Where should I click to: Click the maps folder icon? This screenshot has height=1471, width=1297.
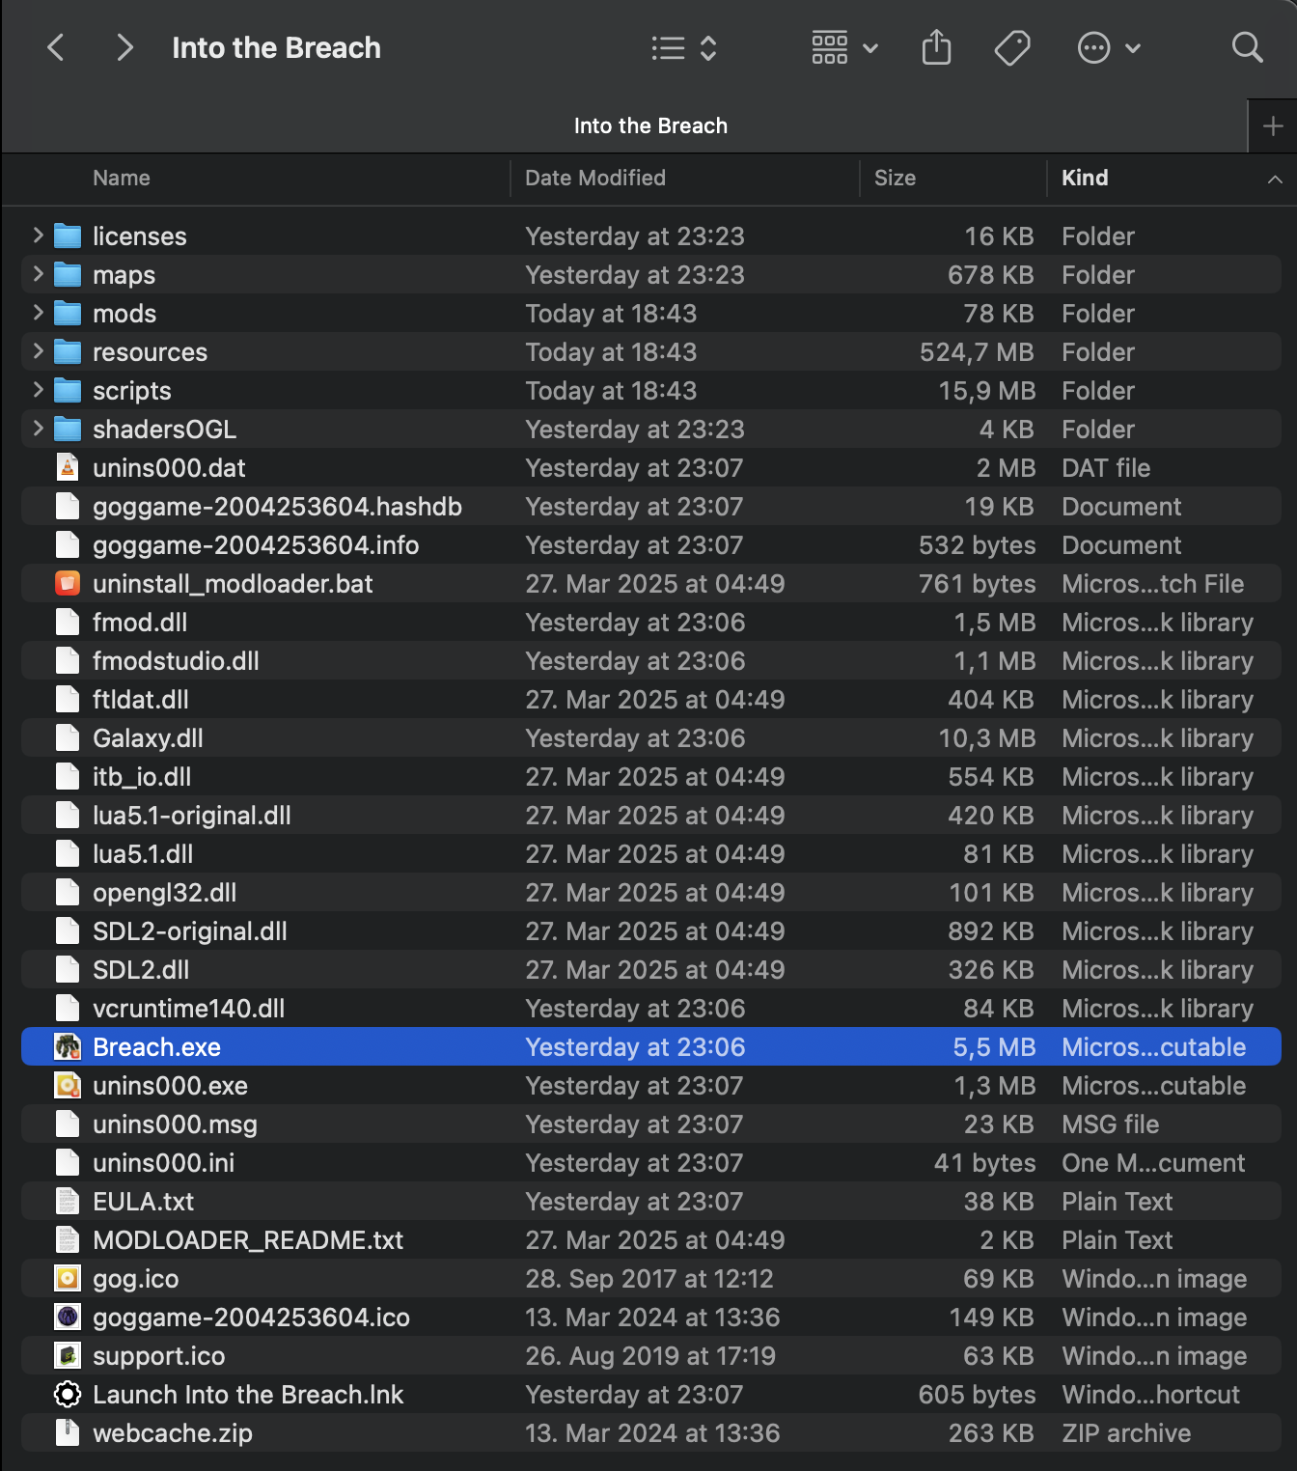click(68, 274)
